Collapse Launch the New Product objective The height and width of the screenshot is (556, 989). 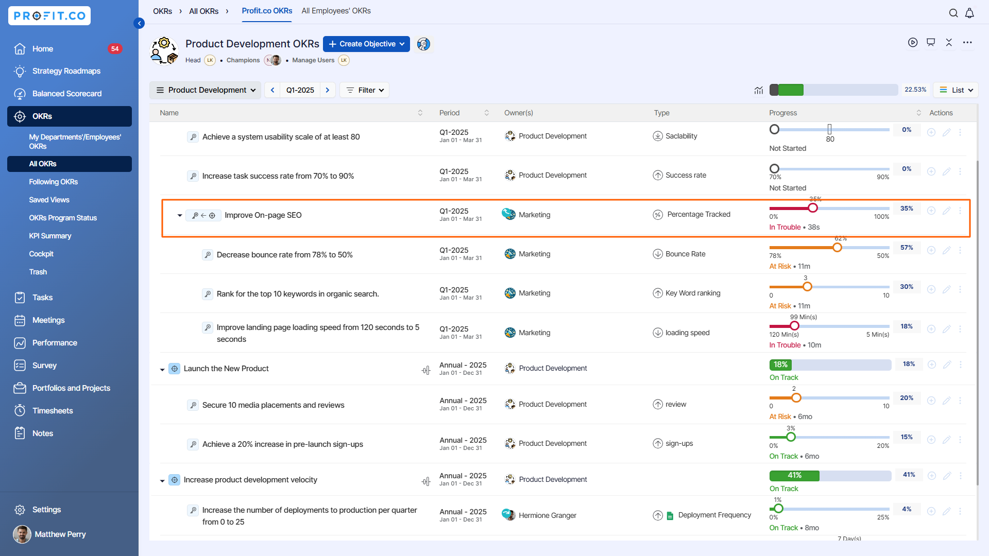tap(162, 370)
